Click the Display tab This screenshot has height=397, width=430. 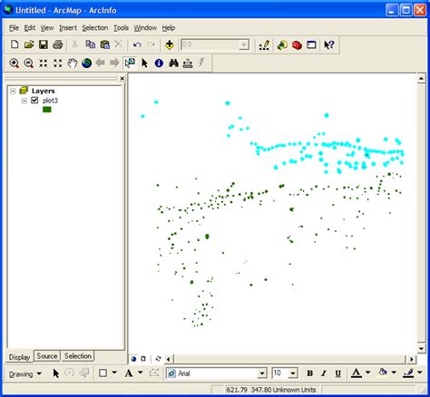coord(19,357)
